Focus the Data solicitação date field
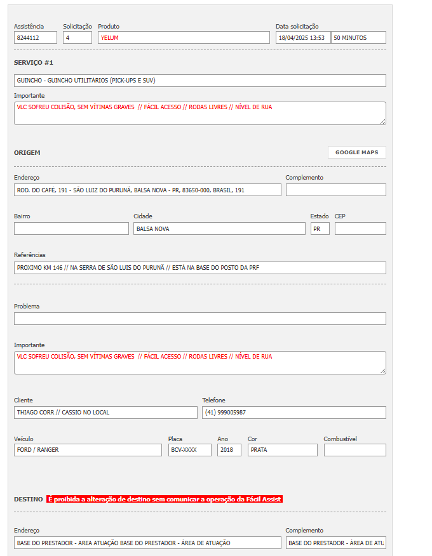Viewport: 432px width, 556px height. coord(302,38)
